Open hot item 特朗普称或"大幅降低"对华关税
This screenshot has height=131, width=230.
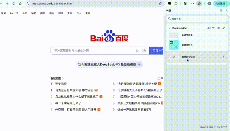pyautogui.click(x=137, y=84)
